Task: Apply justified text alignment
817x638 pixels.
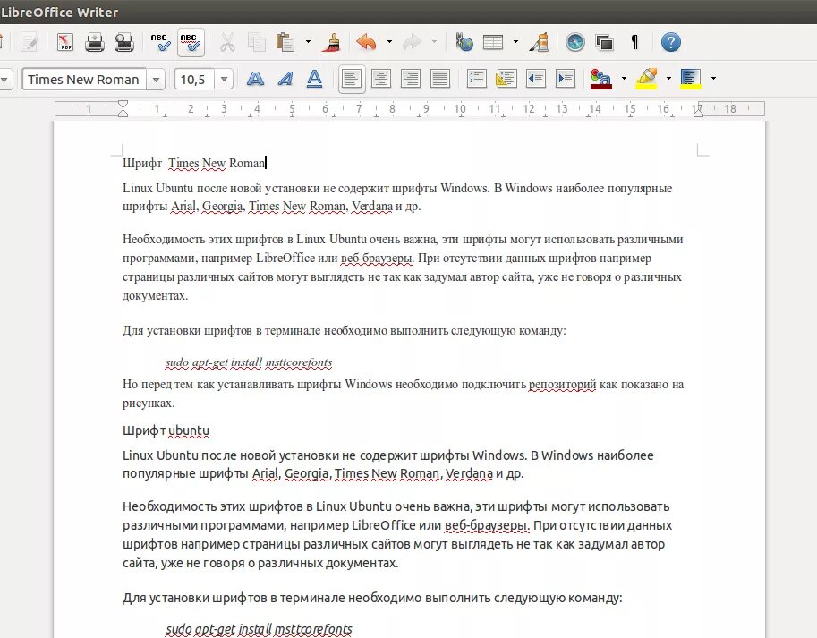Action: [439, 79]
